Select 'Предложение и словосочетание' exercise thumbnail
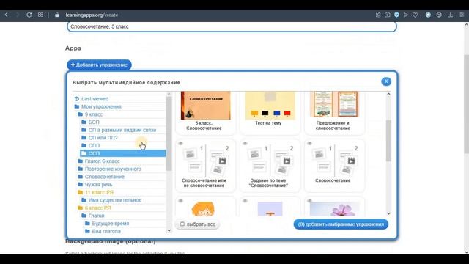Viewport: 469px width, 264px height. pos(334,105)
